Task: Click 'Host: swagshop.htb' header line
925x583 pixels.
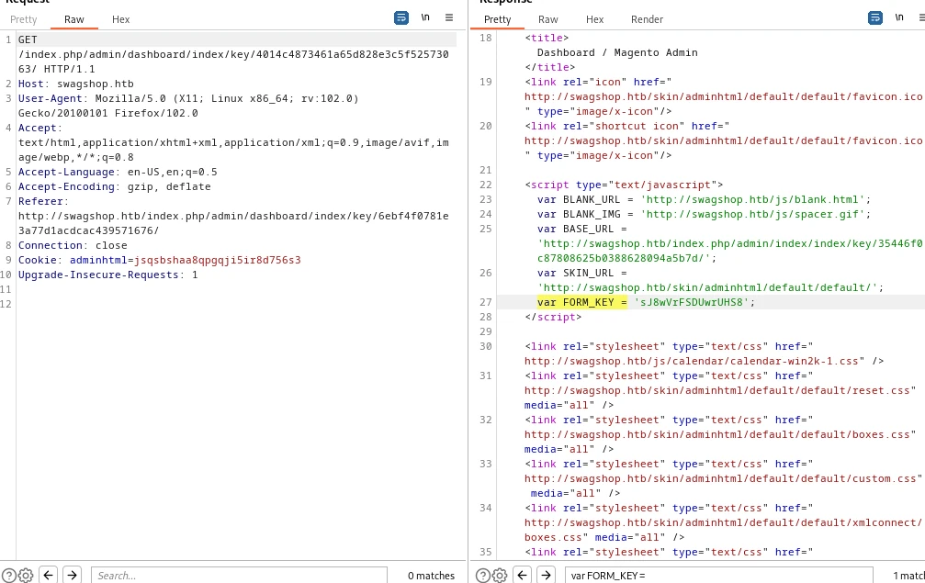Action: (76, 84)
